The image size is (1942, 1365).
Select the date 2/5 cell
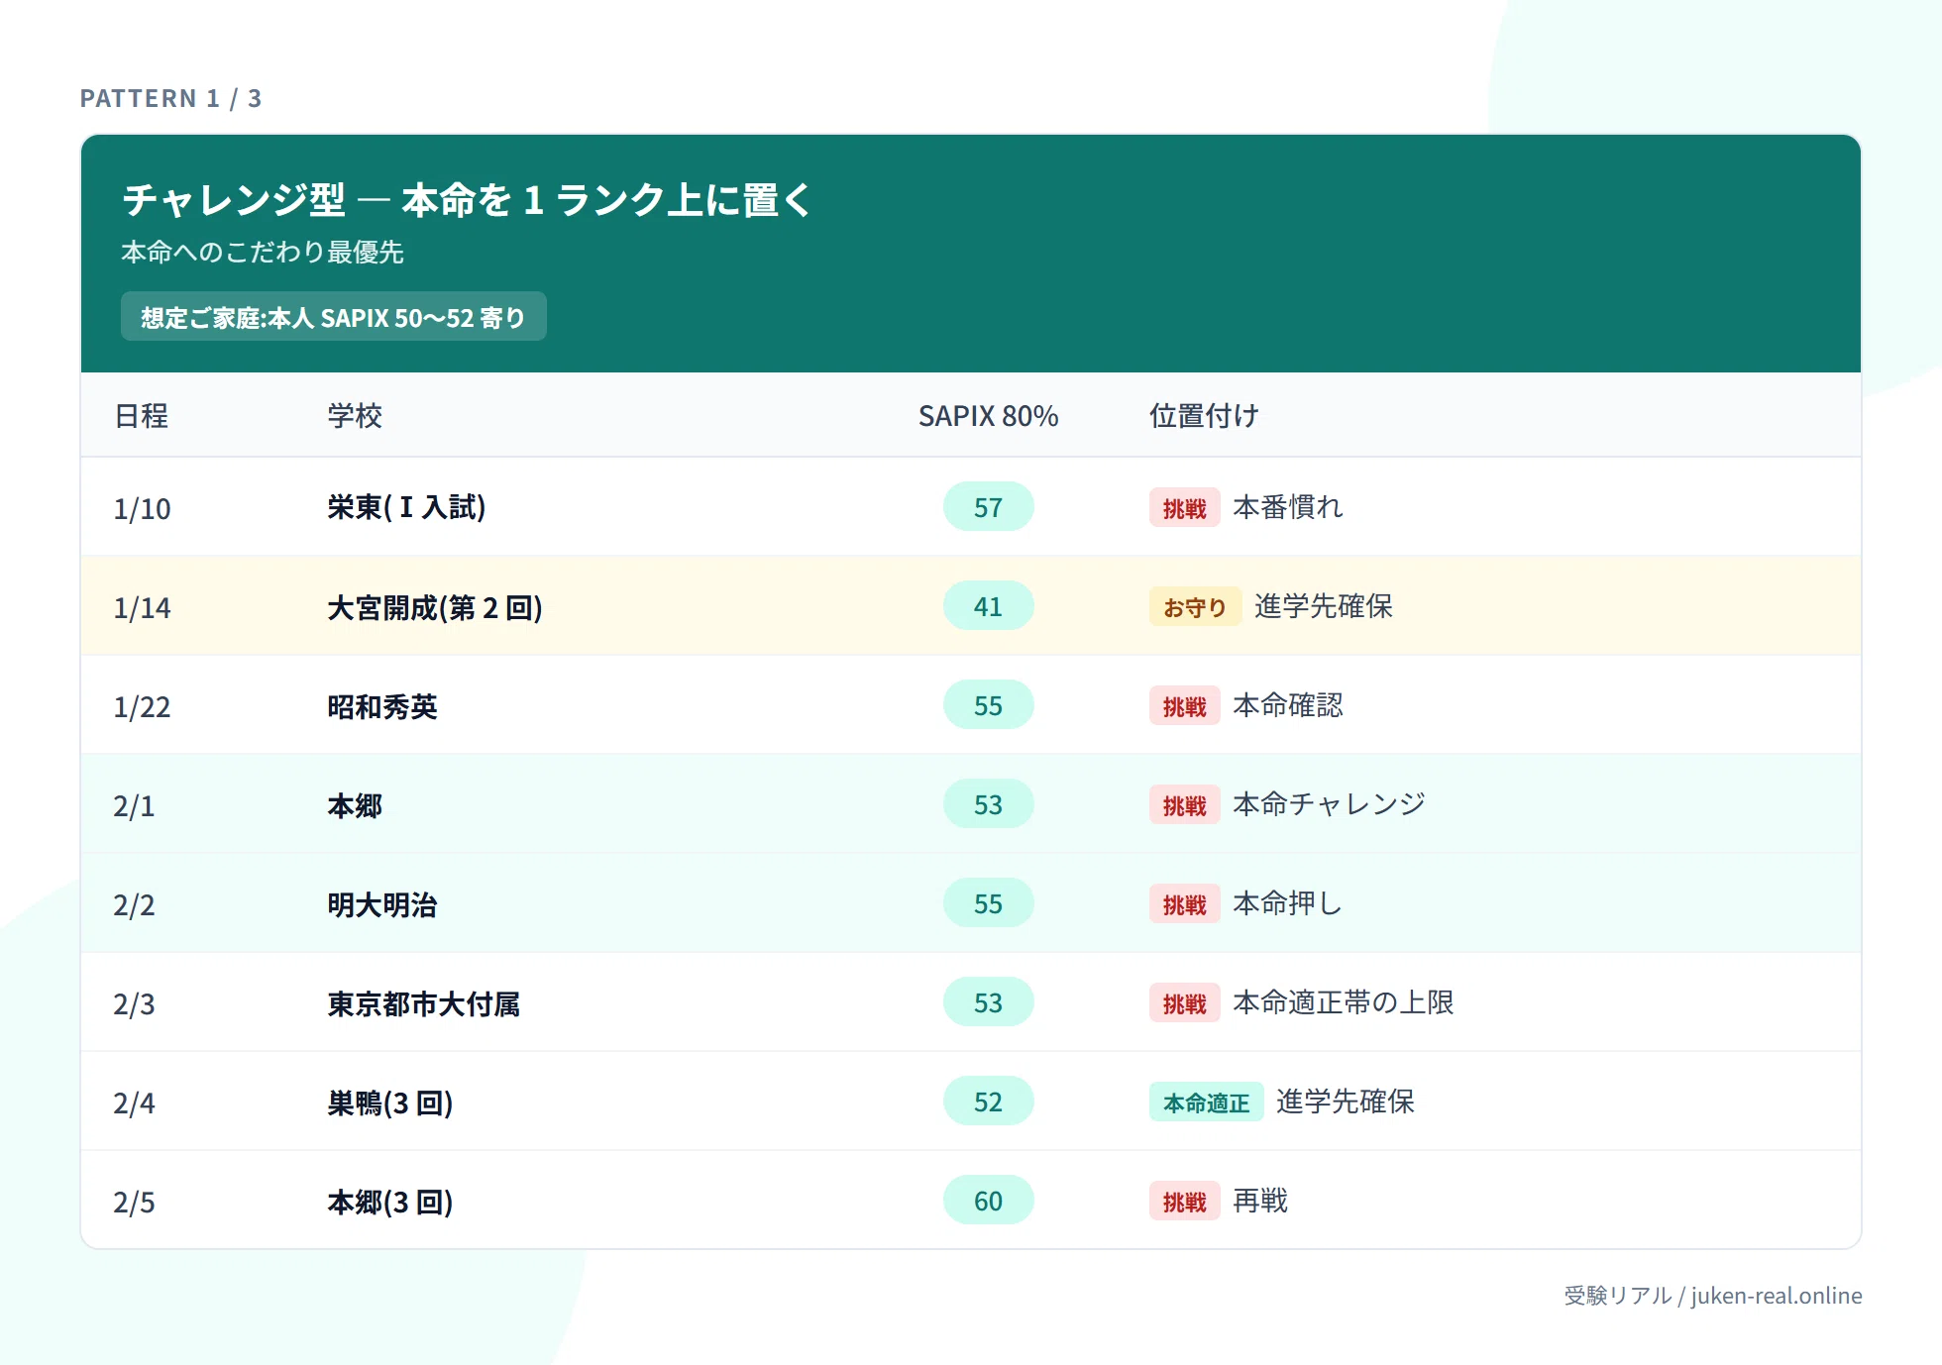134,1202
